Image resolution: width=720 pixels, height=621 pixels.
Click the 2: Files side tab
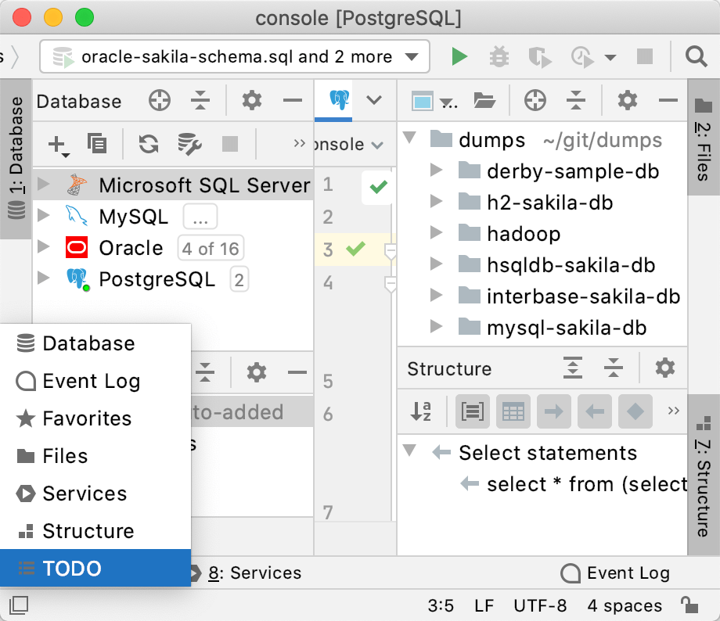704,138
